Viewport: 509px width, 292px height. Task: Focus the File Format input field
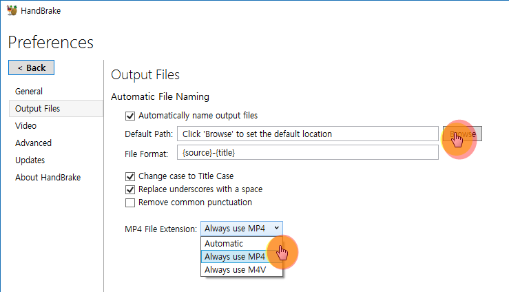pyautogui.click(x=307, y=152)
